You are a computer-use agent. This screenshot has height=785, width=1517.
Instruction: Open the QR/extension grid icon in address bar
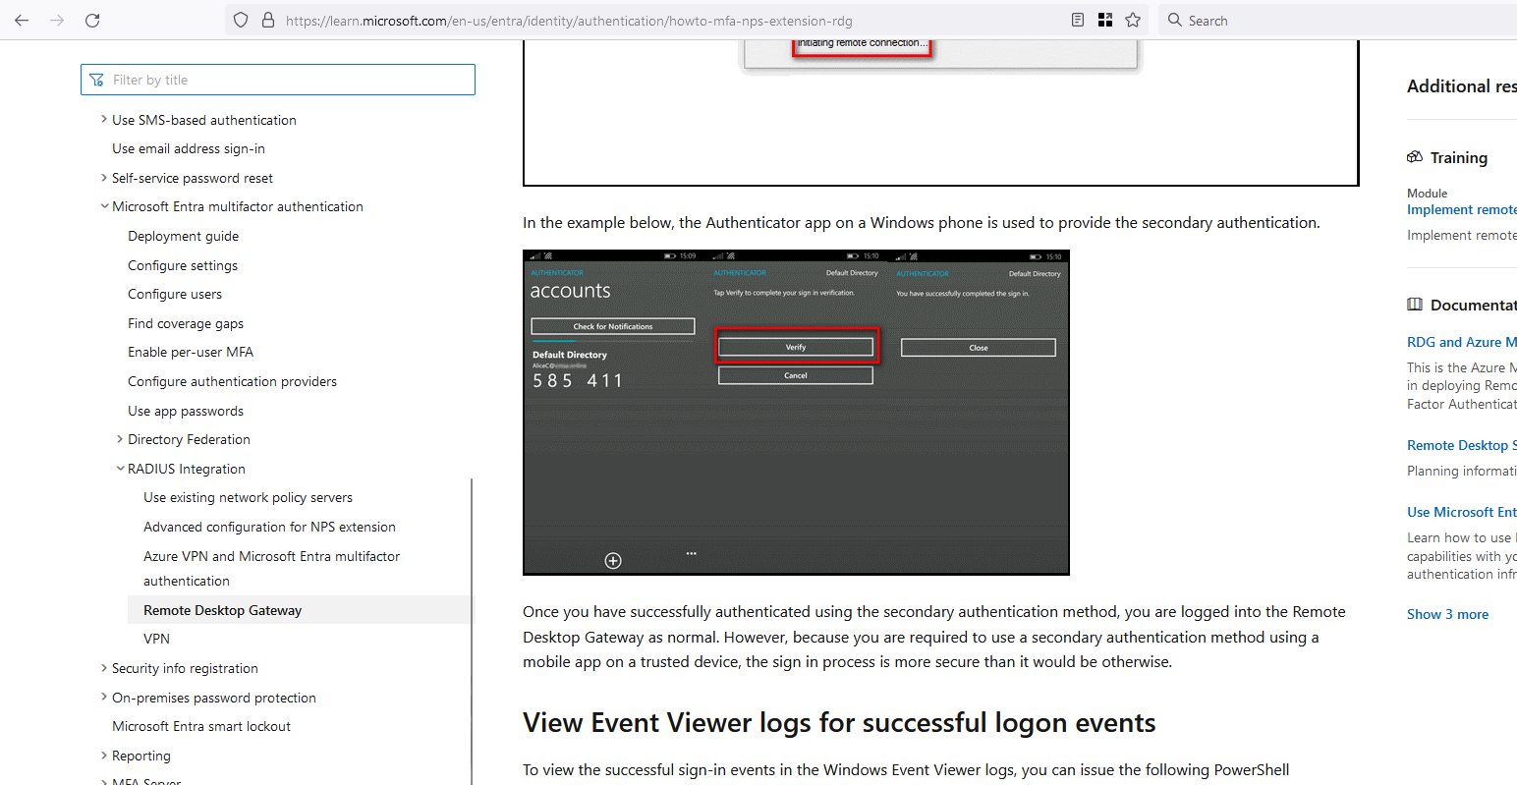1105,20
